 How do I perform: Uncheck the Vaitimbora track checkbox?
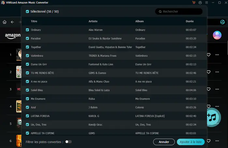pos(27,56)
